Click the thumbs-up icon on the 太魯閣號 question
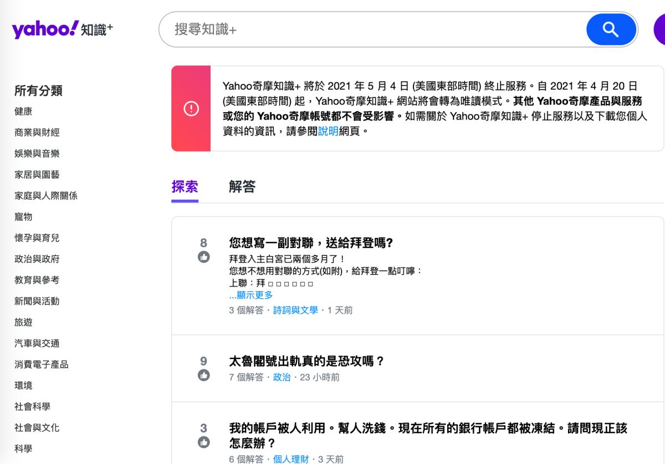Viewport: 665px width, 464px height. click(204, 374)
